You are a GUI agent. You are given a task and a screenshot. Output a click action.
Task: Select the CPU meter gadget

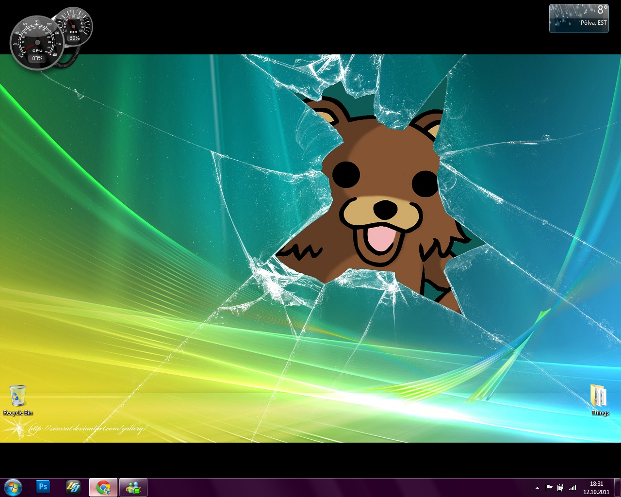tap(37, 43)
